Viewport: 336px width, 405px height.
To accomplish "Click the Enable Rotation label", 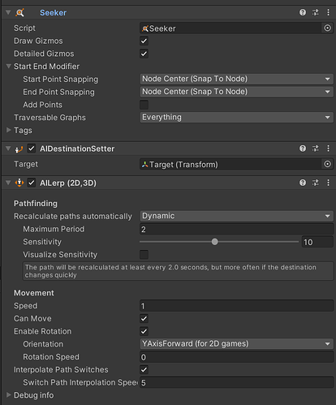I will click(x=43, y=331).
